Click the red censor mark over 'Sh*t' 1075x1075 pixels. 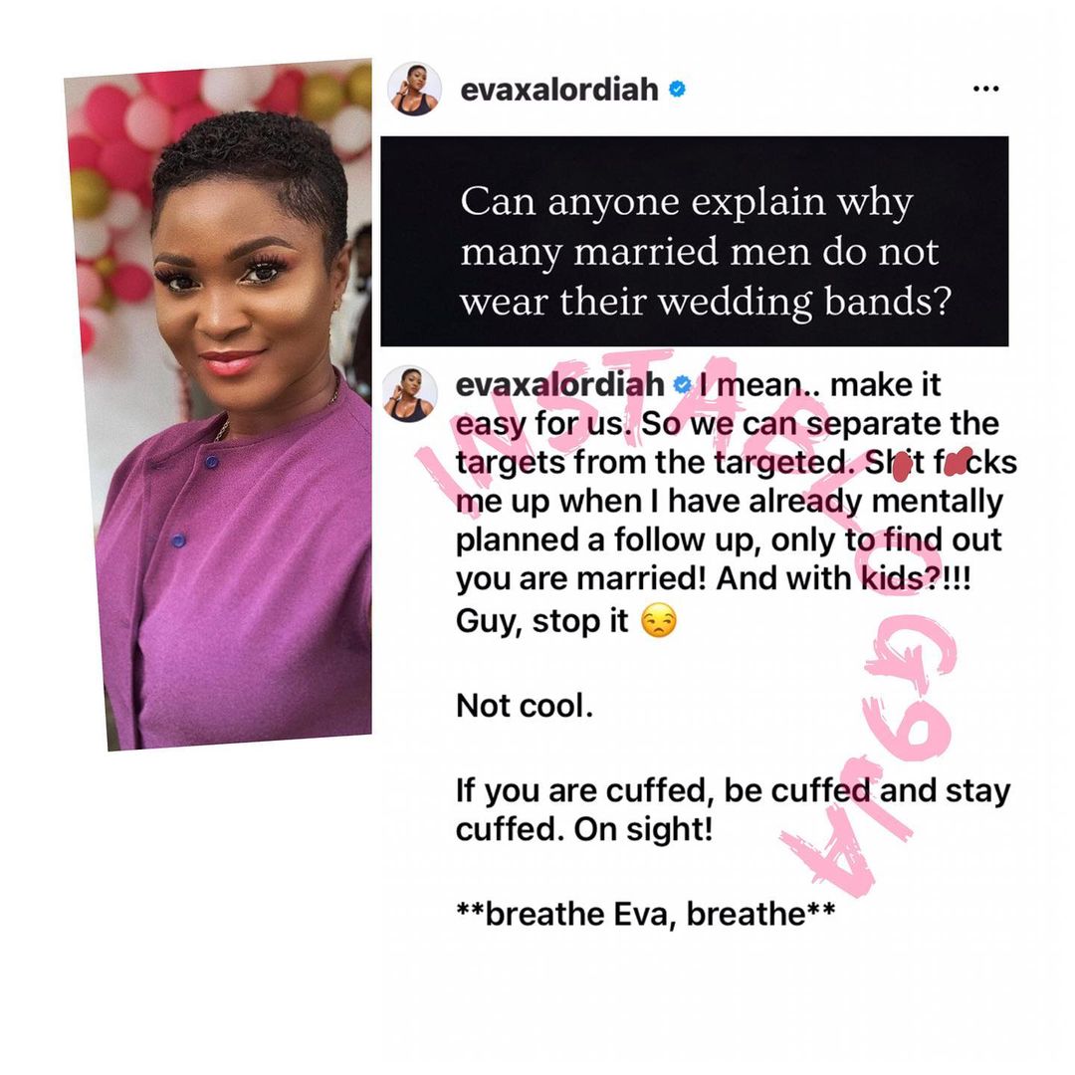point(902,465)
